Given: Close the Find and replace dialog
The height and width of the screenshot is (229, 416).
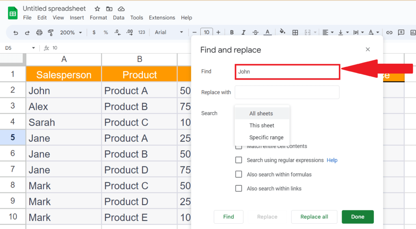Looking at the screenshot, I should tap(368, 49).
